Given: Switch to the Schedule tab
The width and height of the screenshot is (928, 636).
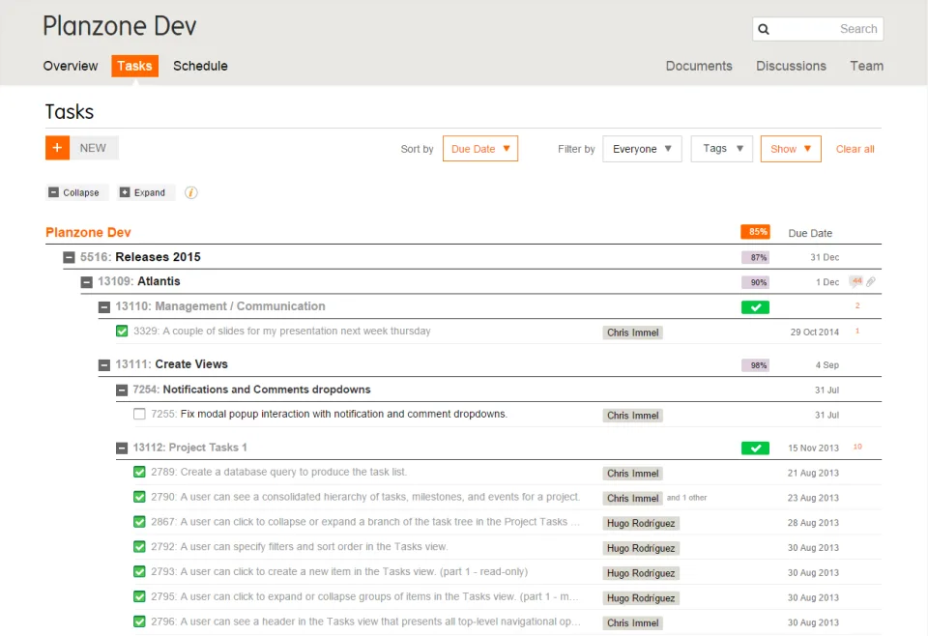Looking at the screenshot, I should point(200,66).
